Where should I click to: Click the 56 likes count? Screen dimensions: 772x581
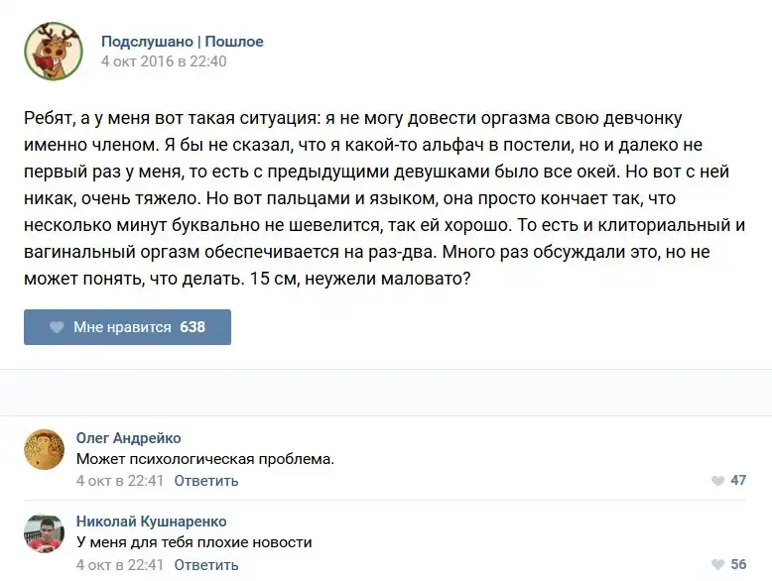[x=738, y=565]
